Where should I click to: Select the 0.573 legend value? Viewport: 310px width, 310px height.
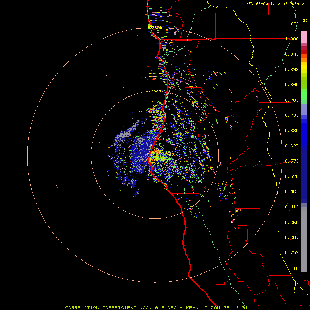tap(292, 161)
